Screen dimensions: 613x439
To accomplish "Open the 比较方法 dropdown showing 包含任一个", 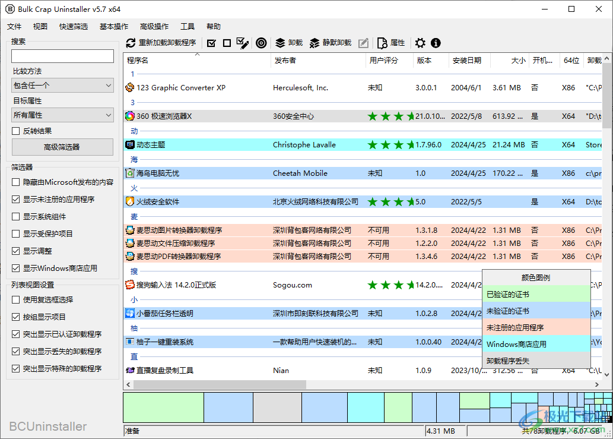I will pos(62,85).
